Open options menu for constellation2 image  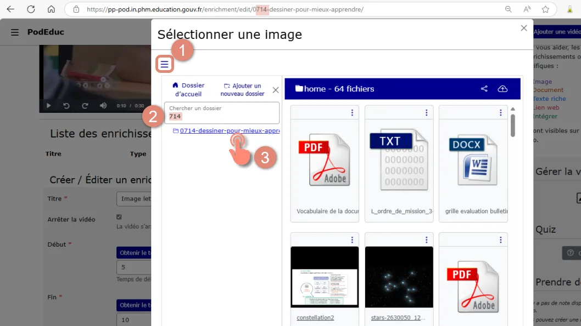[x=352, y=240]
